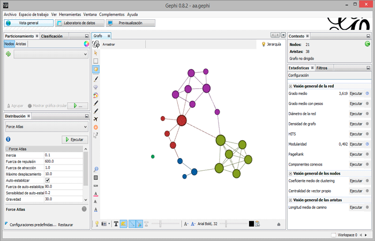Select the Heat map orange tool
The image size is (375, 241).
coord(96,127)
